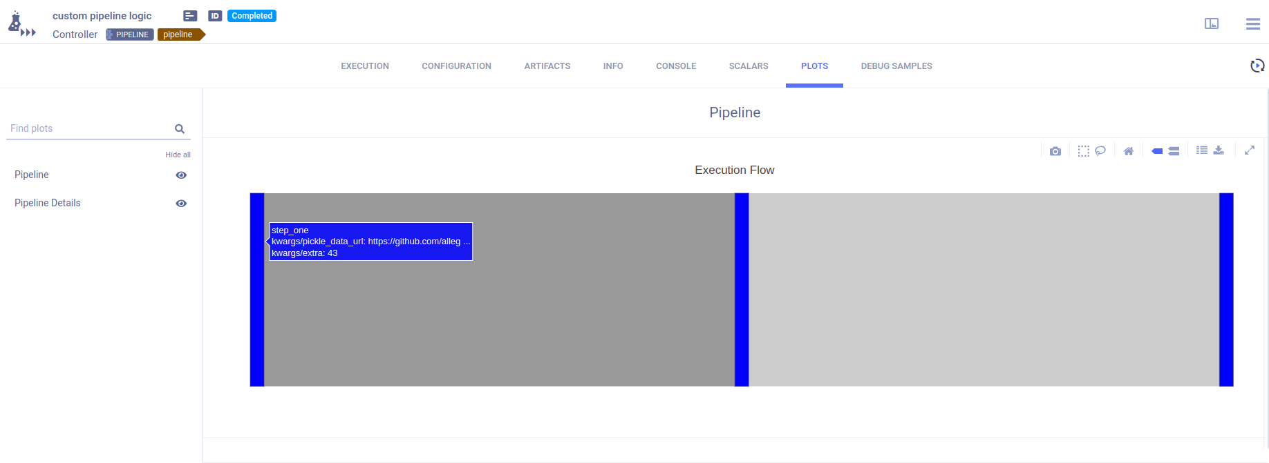Click the Completed status badge
This screenshot has width=1269, height=463.
pyautogui.click(x=252, y=16)
